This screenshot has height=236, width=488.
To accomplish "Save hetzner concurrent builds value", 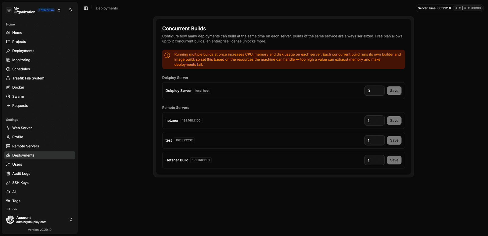I will click(x=394, y=121).
